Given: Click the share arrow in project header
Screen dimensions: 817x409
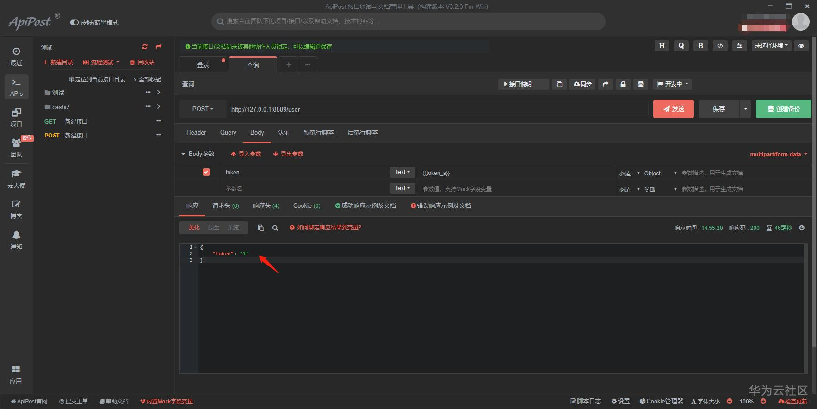Looking at the screenshot, I should (159, 47).
